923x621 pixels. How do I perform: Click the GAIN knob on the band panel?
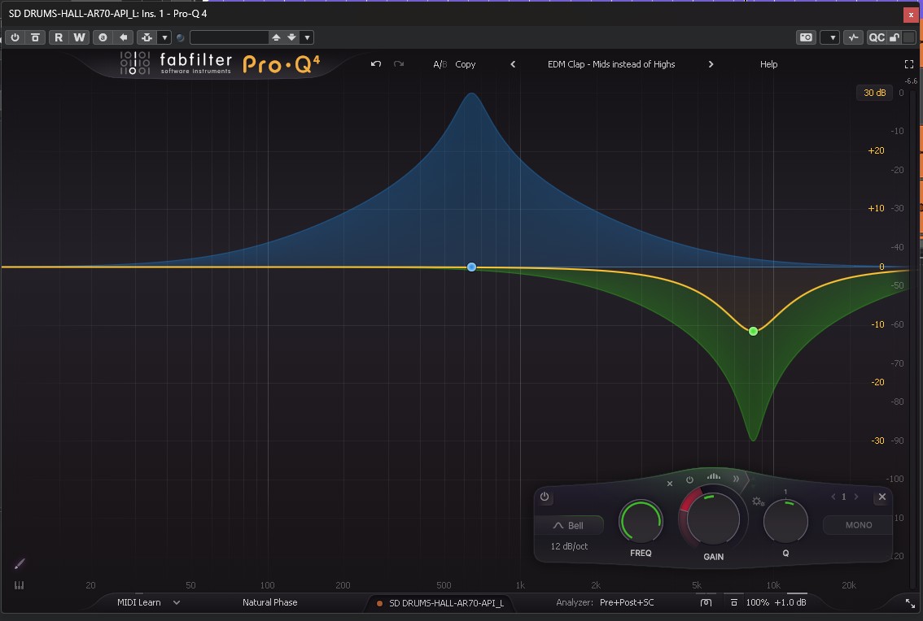click(x=712, y=519)
